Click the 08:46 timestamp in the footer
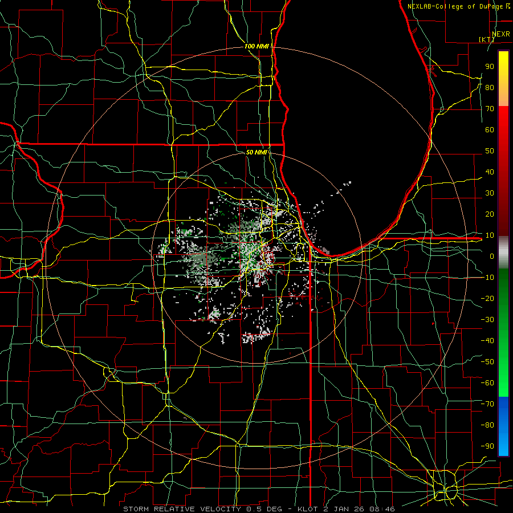The image size is (513, 513). point(381,509)
